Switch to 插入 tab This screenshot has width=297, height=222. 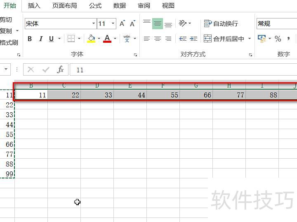coord(34,6)
